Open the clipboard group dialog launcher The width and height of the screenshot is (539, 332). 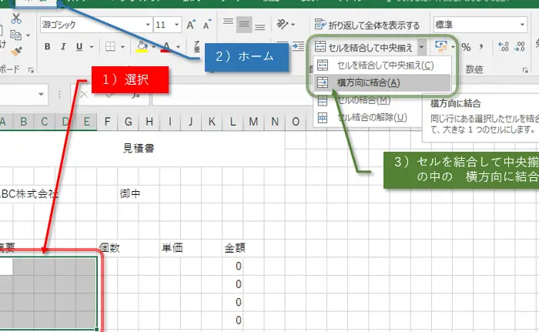[x=32, y=70]
